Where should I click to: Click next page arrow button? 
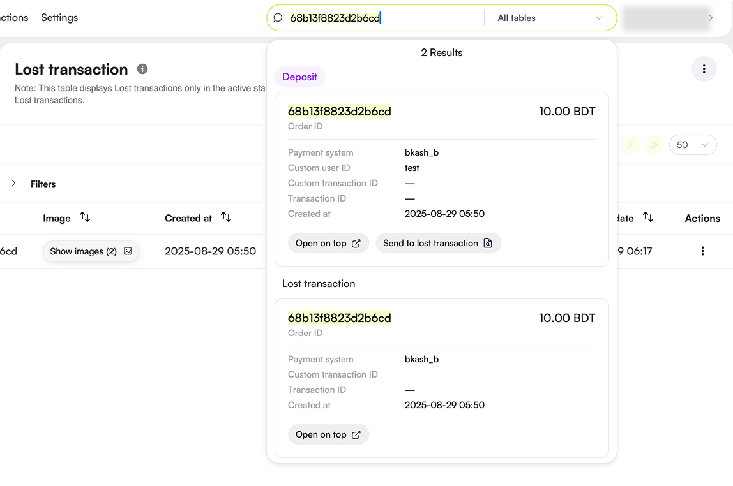point(630,145)
